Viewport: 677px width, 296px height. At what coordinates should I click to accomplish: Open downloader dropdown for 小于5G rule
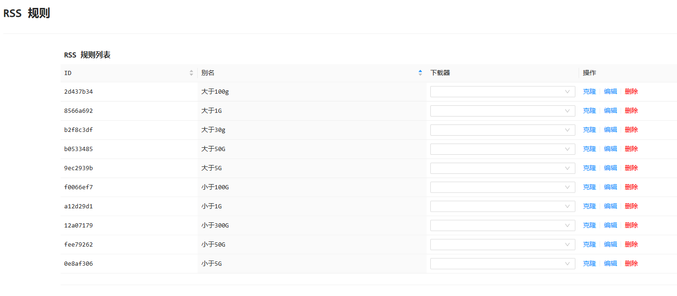click(502, 264)
